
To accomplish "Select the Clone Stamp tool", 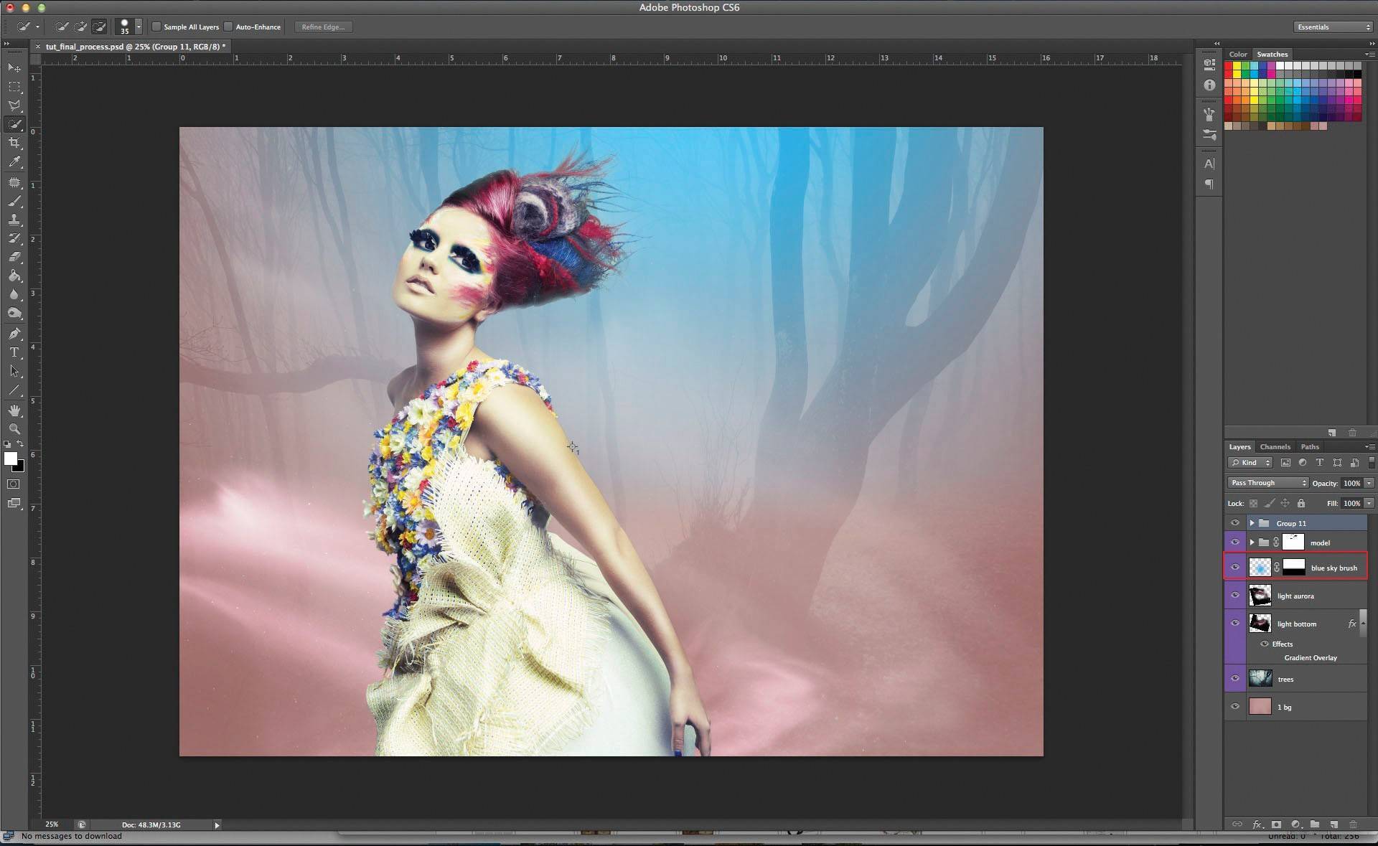I will coord(14,220).
